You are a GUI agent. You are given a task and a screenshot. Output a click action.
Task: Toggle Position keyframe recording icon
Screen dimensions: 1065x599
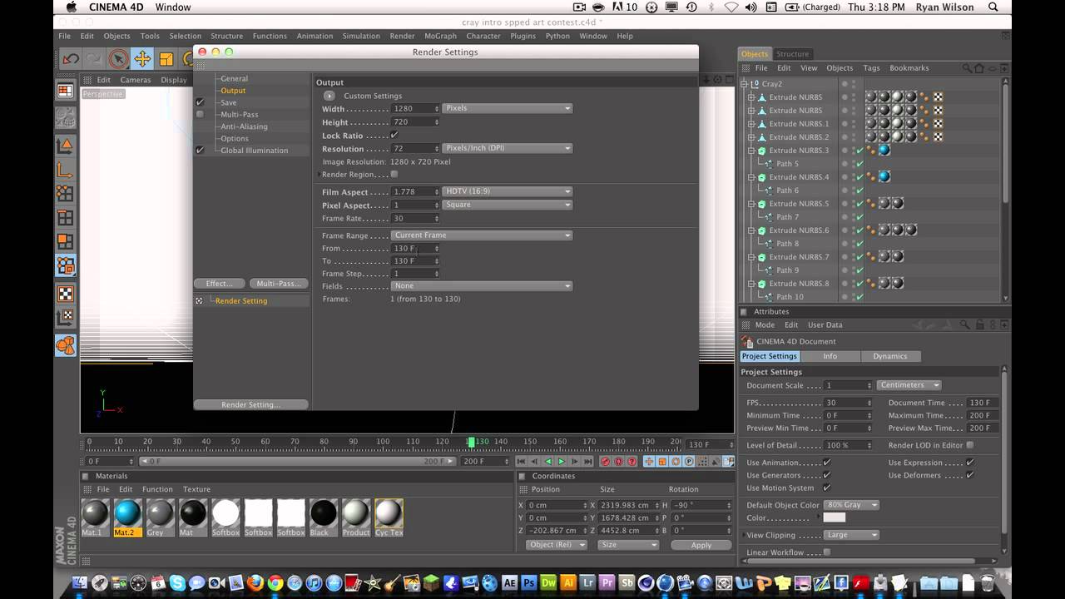[x=650, y=461]
